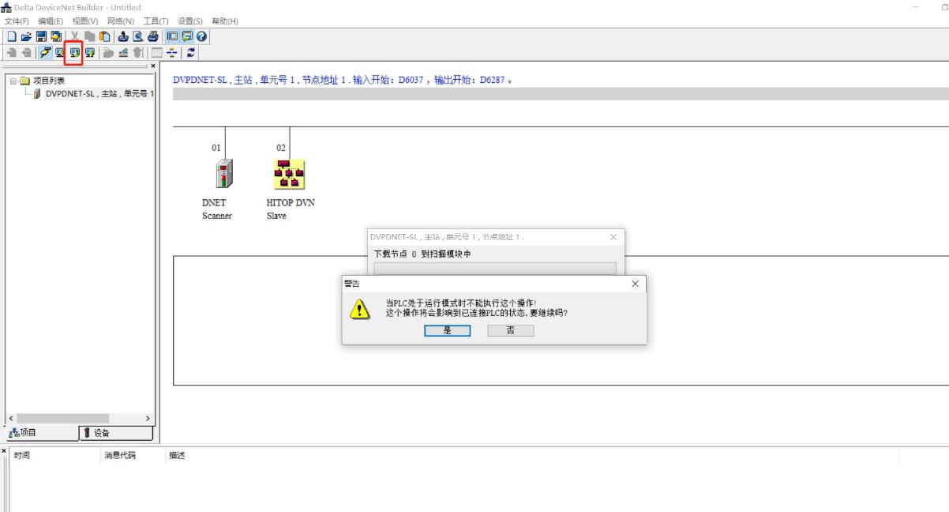
Task: Click the yellow warning triangle icon
Action: click(359, 310)
